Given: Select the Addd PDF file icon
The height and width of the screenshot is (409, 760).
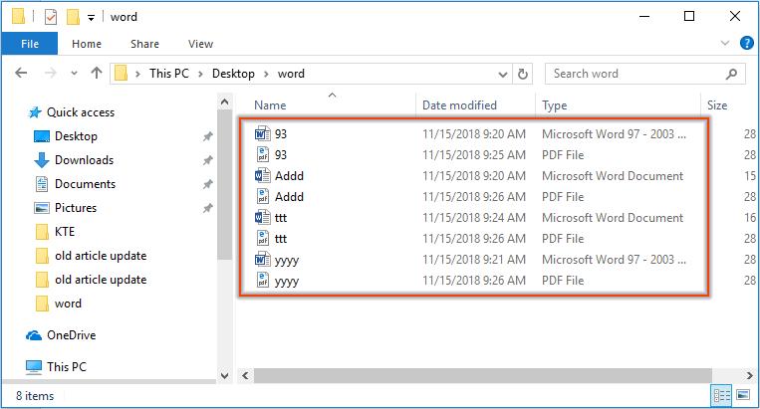Looking at the screenshot, I should [x=262, y=196].
